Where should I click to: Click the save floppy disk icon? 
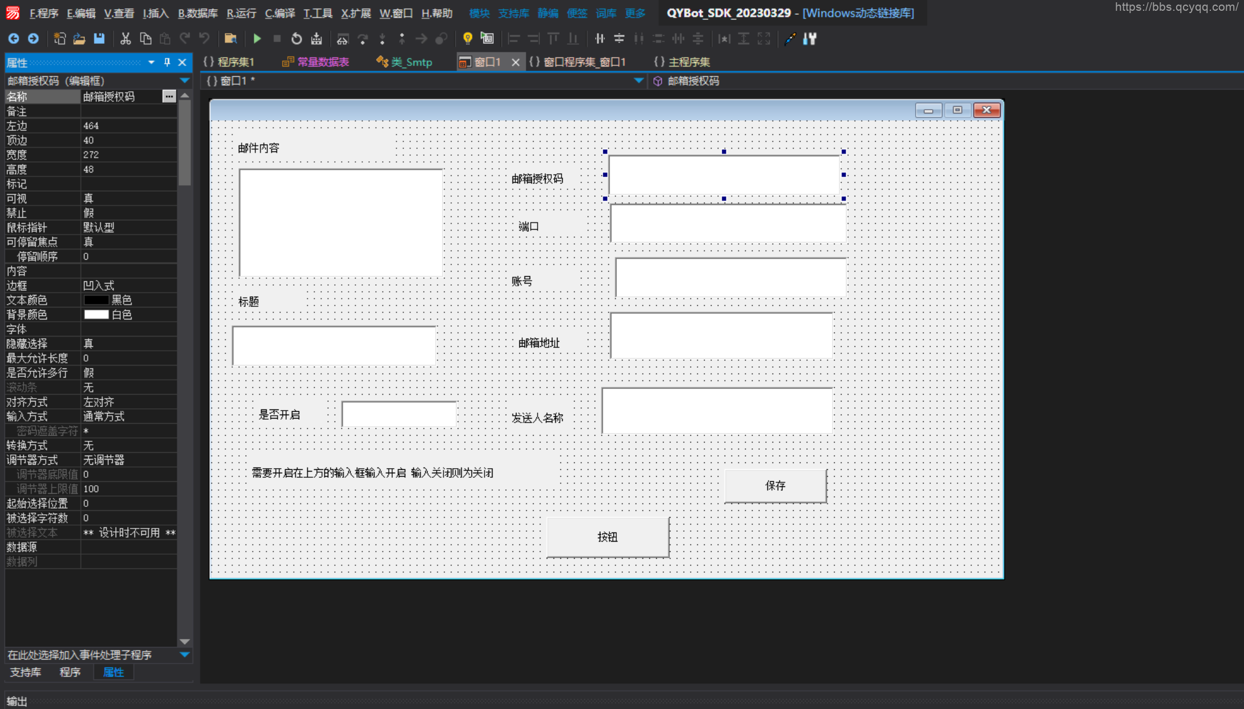pyautogui.click(x=99, y=39)
